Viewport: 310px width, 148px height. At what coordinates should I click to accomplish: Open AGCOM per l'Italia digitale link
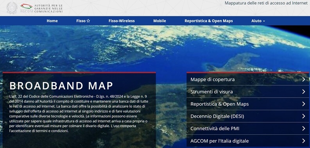248,141
